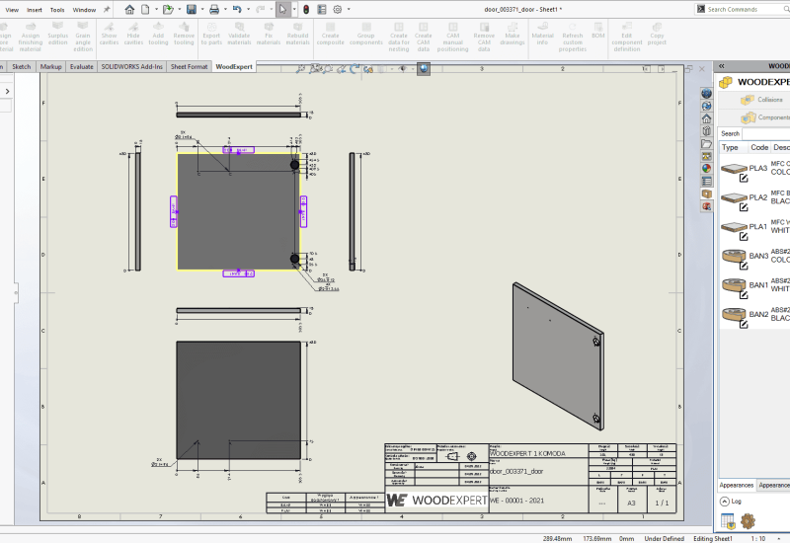Click the Rebuild traffic light icon
The width and height of the screenshot is (790, 543).
(304, 9)
